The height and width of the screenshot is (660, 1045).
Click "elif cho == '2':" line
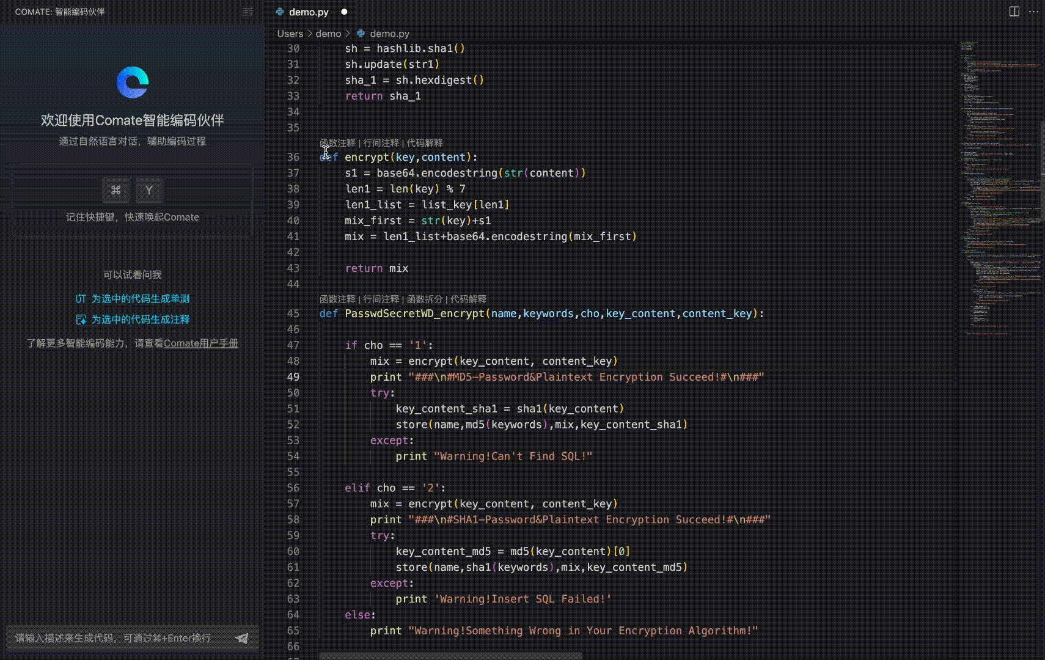(x=395, y=488)
